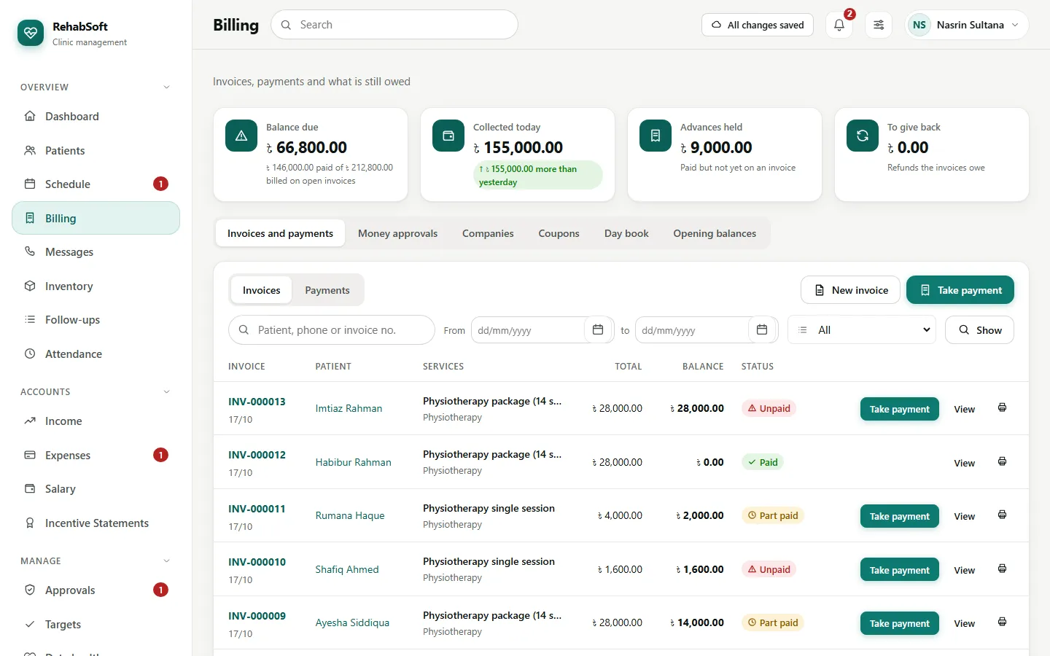Image resolution: width=1050 pixels, height=656 pixels.
Task: Open the All status filter dropdown
Action: [x=863, y=330]
